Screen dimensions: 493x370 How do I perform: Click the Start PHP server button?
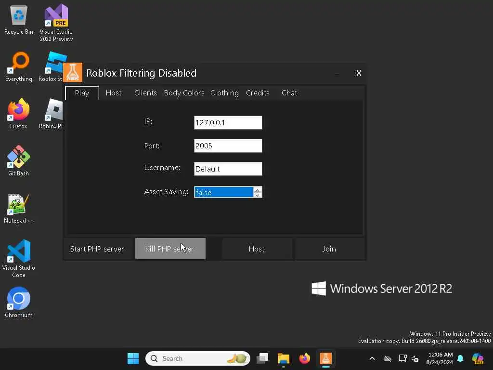pyautogui.click(x=97, y=249)
